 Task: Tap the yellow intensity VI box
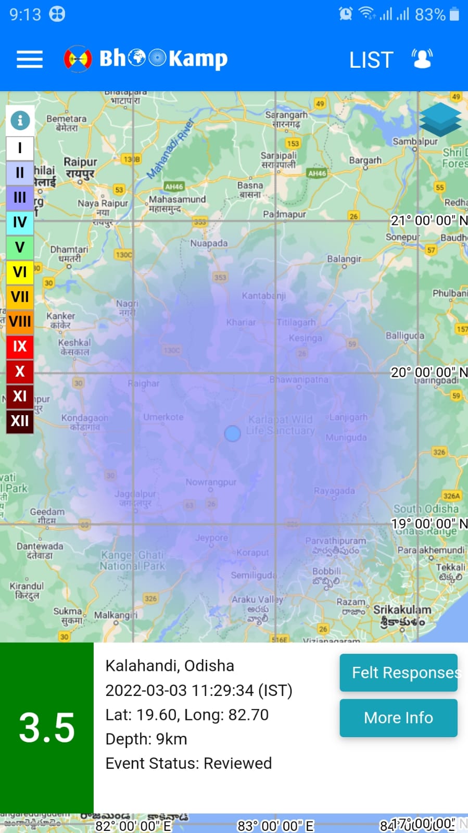[20, 272]
